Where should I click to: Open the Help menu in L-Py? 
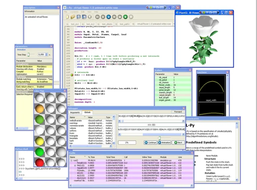coord(96,12)
